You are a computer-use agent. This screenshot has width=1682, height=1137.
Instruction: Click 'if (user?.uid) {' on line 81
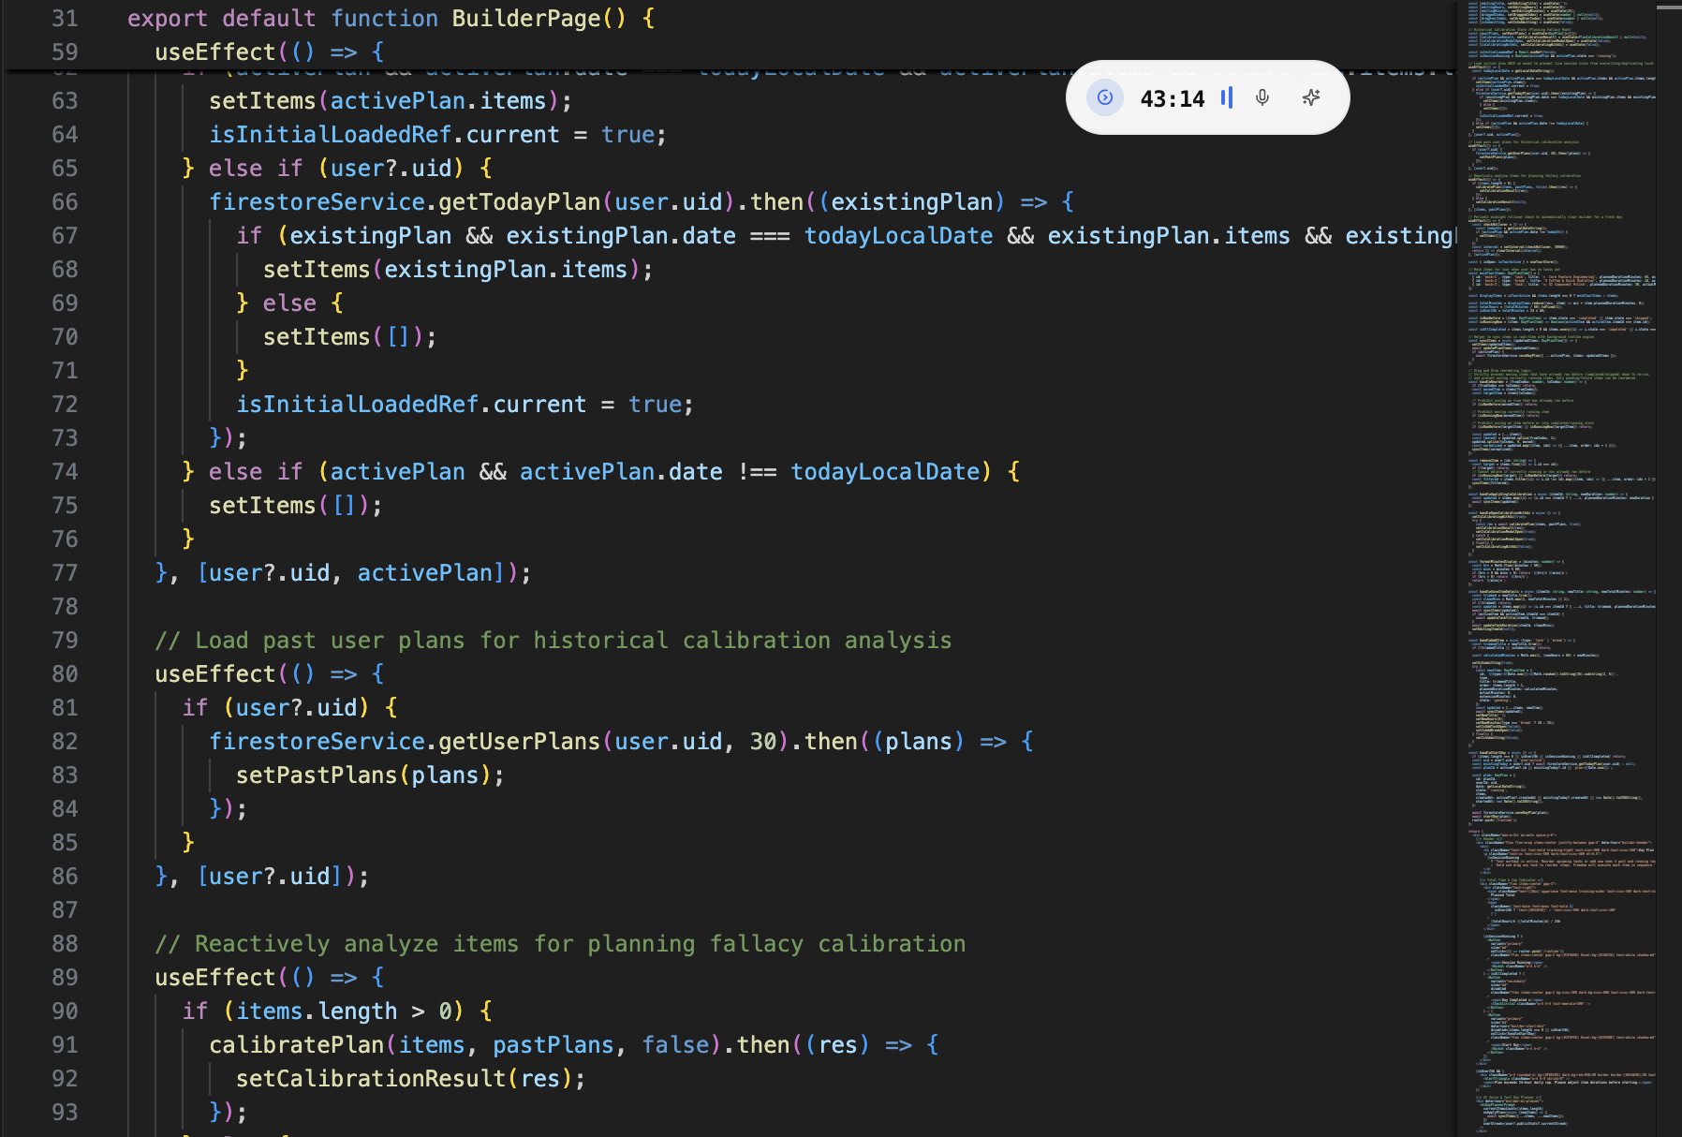click(290, 707)
